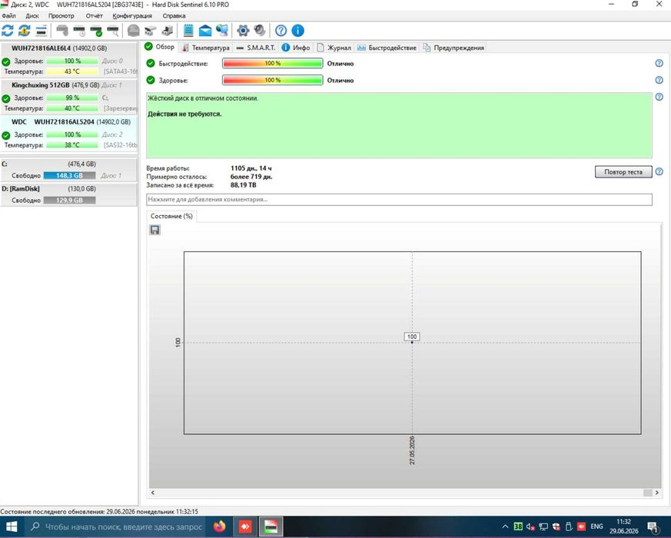
Task: Click the Повтор теста button
Action: (623, 171)
